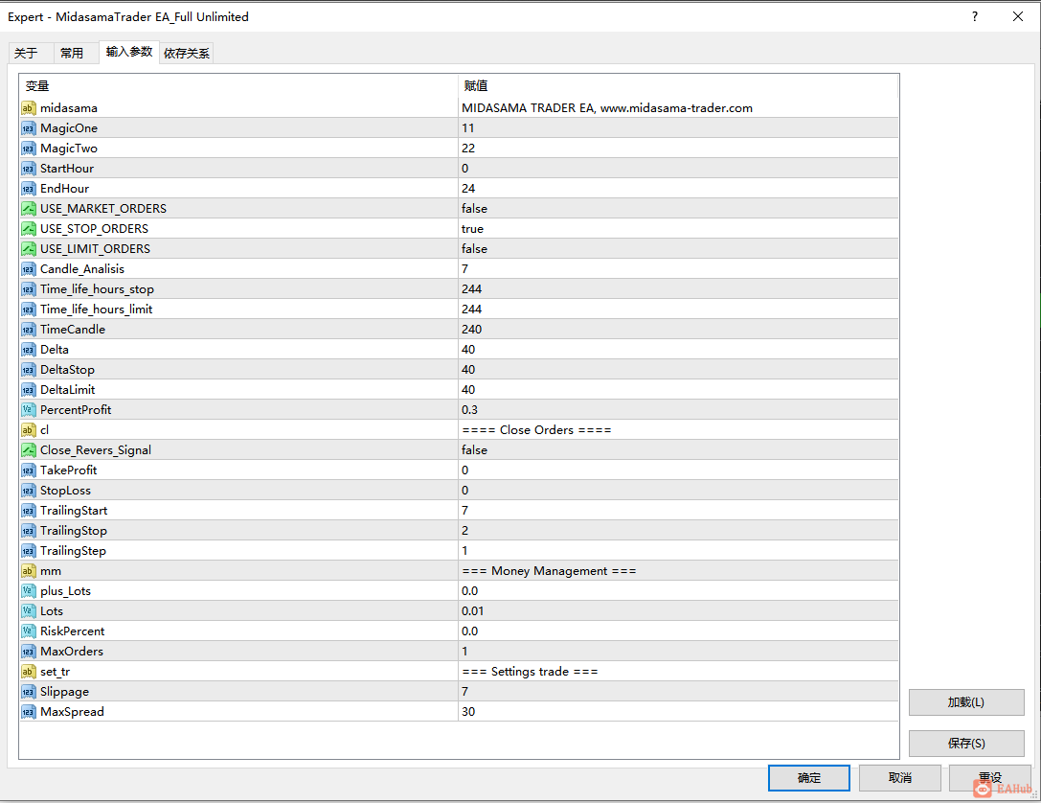This screenshot has width=1041, height=803.
Task: Click the 重设 reset button
Action: [990, 778]
